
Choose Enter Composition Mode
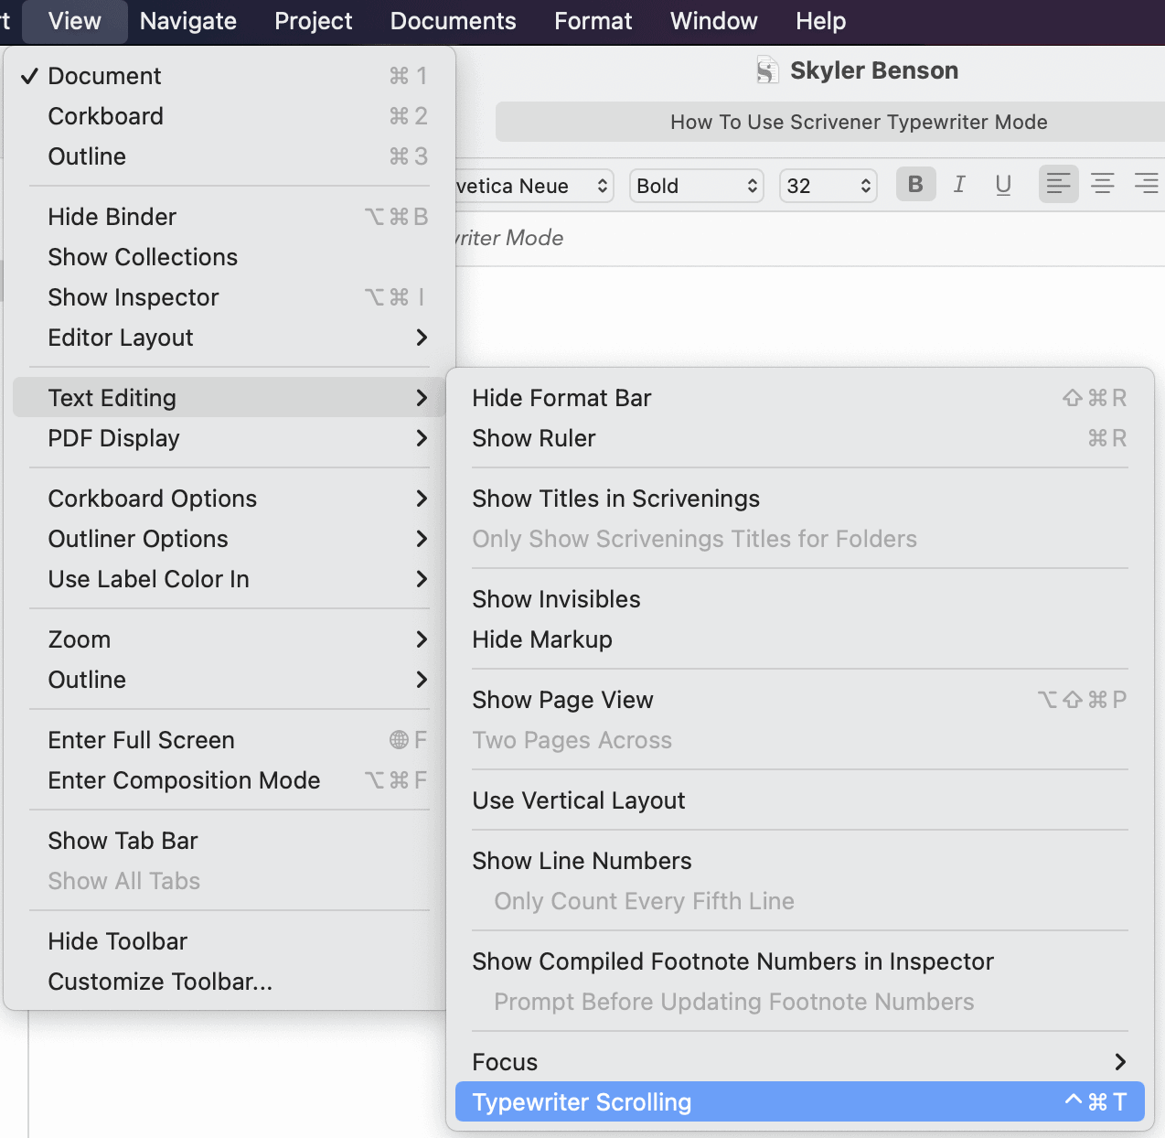click(x=230, y=780)
